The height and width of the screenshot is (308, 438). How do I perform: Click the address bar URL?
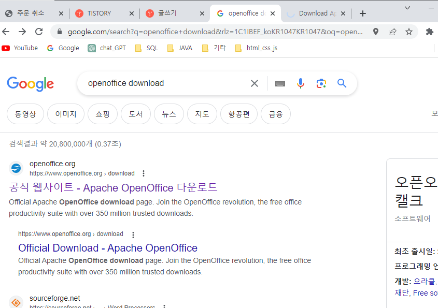(x=215, y=32)
